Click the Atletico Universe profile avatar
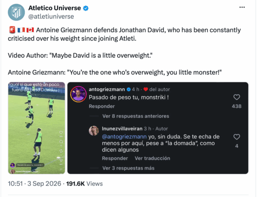Viewport: 257px width, 197px height. coord(16,12)
